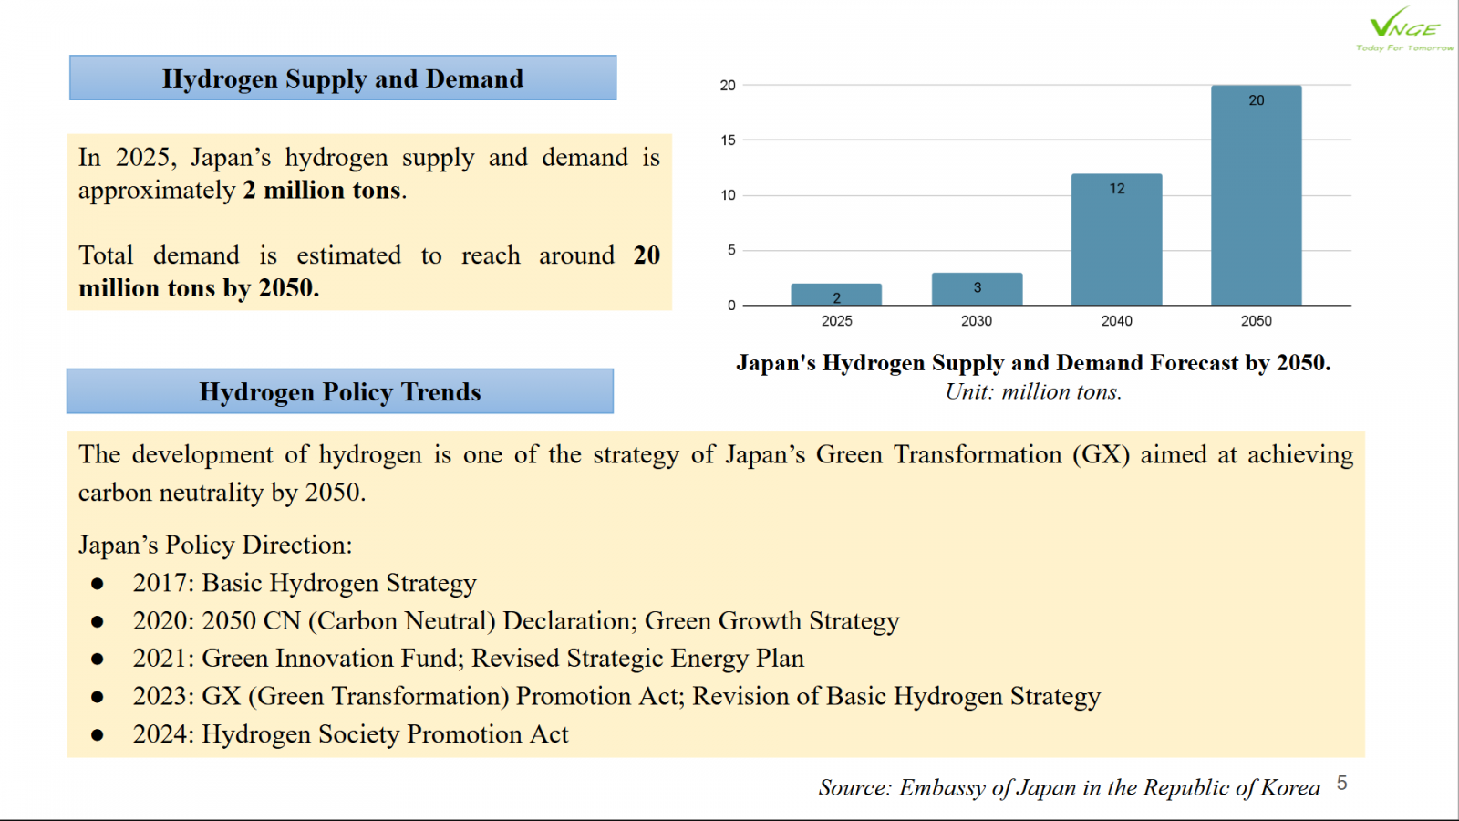This screenshot has height=821, width=1459.
Task: Select the y-axis value 15
Action: point(728,140)
